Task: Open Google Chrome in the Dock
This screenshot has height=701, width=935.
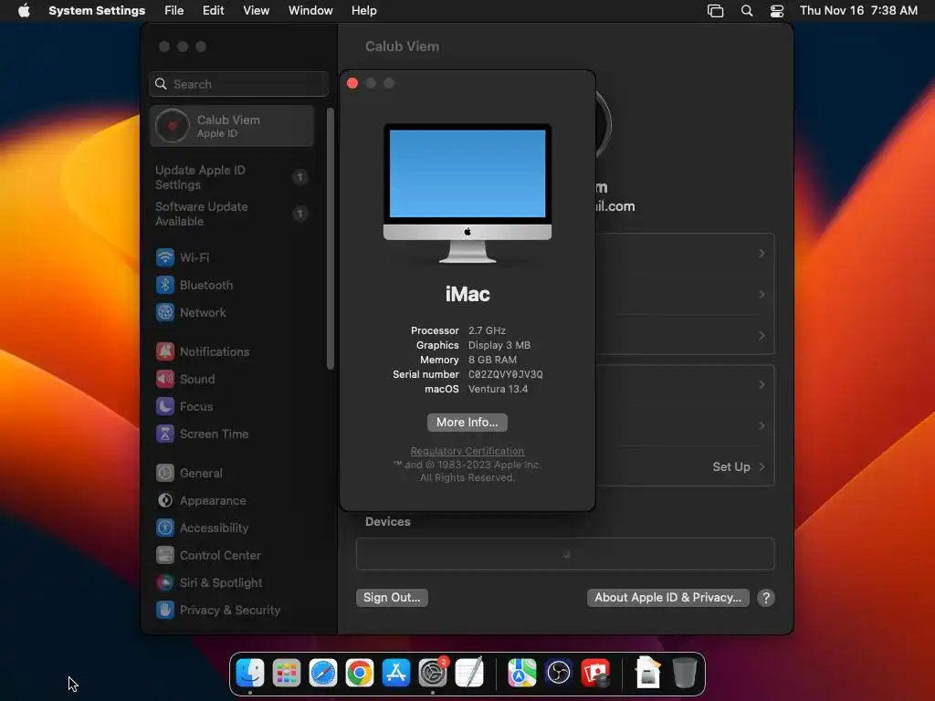Action: (360, 673)
